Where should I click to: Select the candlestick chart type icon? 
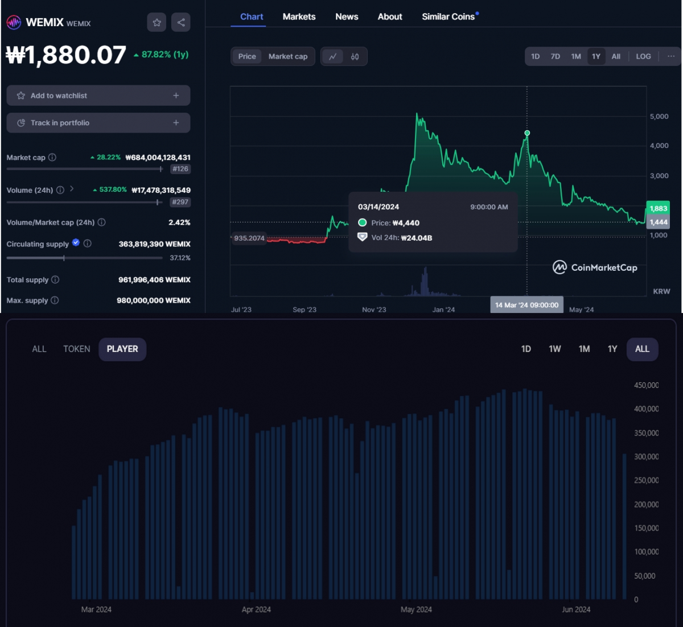[355, 56]
